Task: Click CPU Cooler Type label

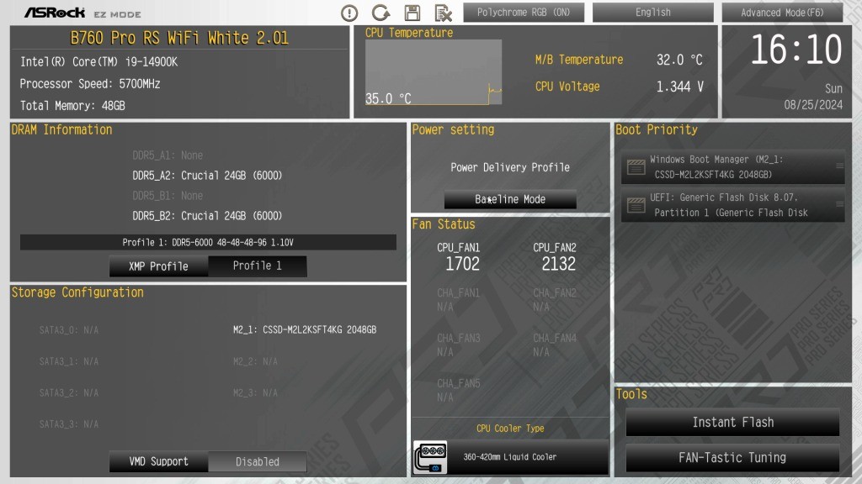Action: [x=510, y=429]
